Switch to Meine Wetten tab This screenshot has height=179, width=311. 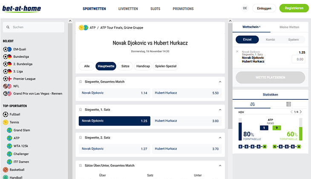289,27
